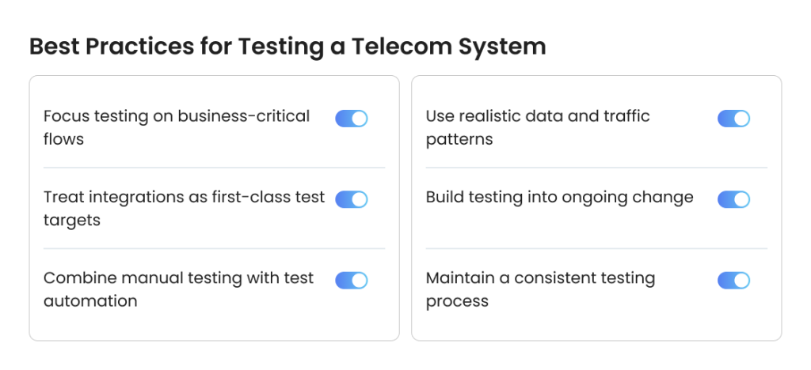The width and height of the screenshot is (811, 370).
Task: Click divider below "Focus testing on business-critical flows"
Action: [214, 168]
